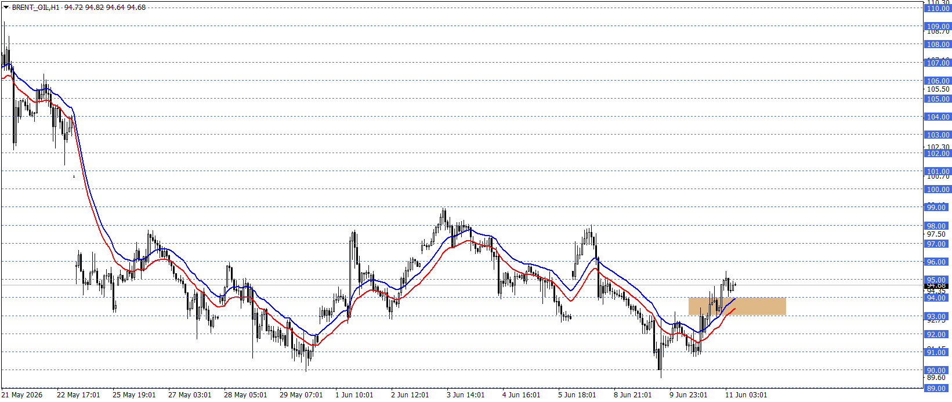Click the 97.50 price scale value
Viewport: 952px width, 402px height.
(936, 234)
